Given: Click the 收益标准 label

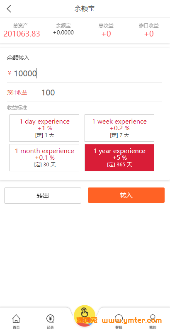Looking at the screenshot, I should click(x=17, y=108).
